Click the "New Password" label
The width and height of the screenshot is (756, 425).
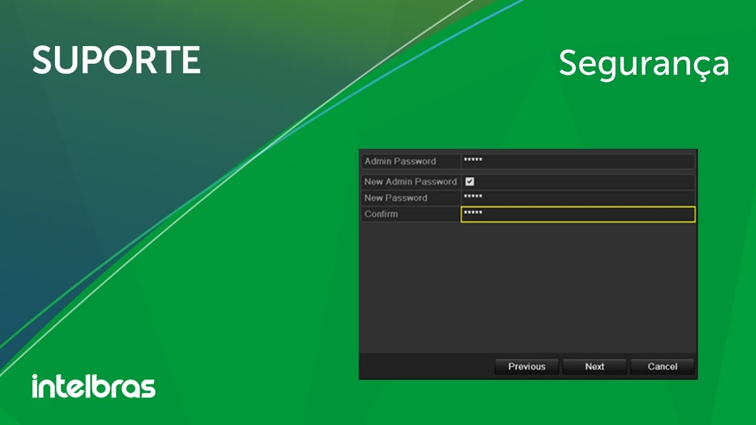(396, 198)
